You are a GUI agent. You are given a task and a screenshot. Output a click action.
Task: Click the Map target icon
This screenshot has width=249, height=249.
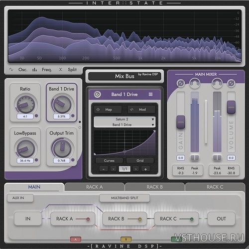98,110
